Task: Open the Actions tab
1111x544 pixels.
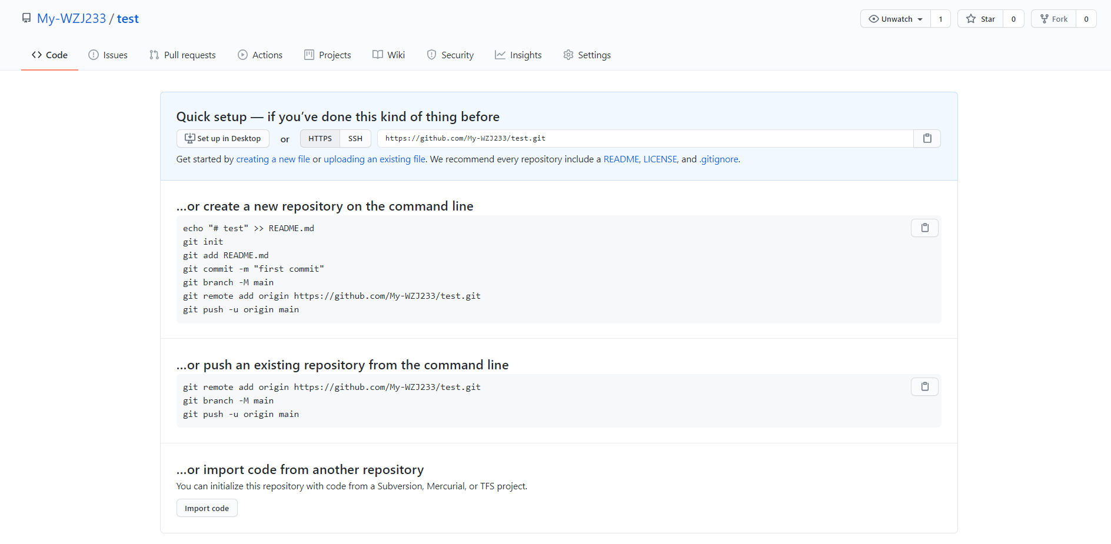Action: coord(260,55)
